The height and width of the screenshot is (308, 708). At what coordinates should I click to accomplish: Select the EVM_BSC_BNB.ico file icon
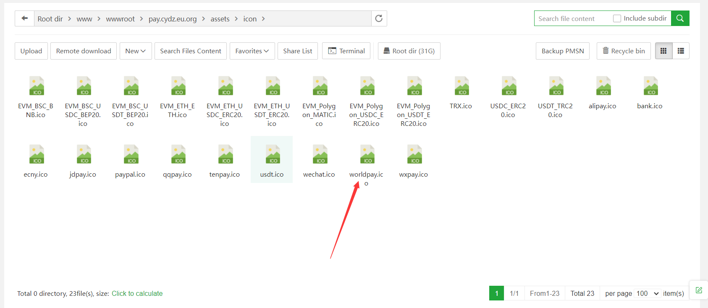pyautogui.click(x=36, y=86)
